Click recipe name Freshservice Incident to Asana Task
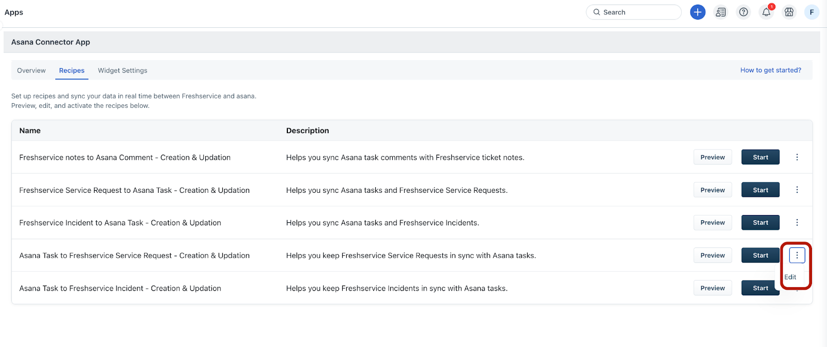The image size is (827, 347). point(120,223)
